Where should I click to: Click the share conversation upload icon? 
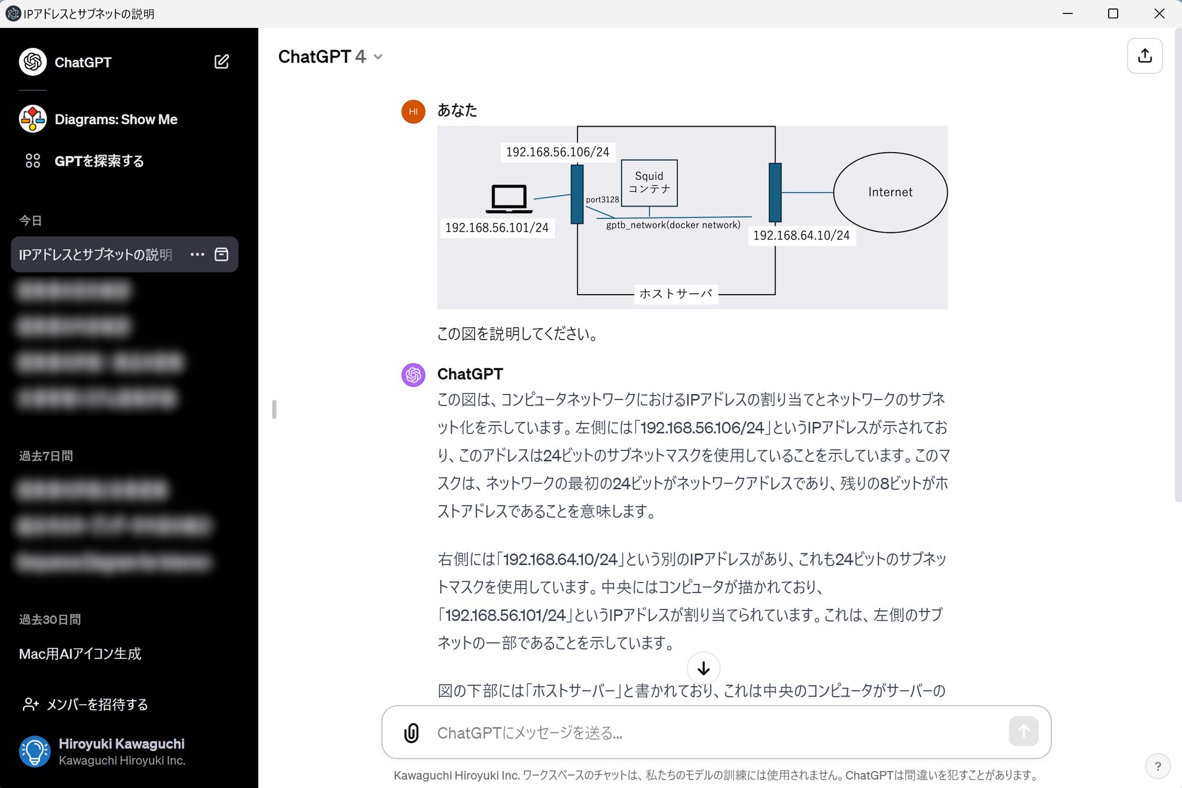click(x=1144, y=56)
